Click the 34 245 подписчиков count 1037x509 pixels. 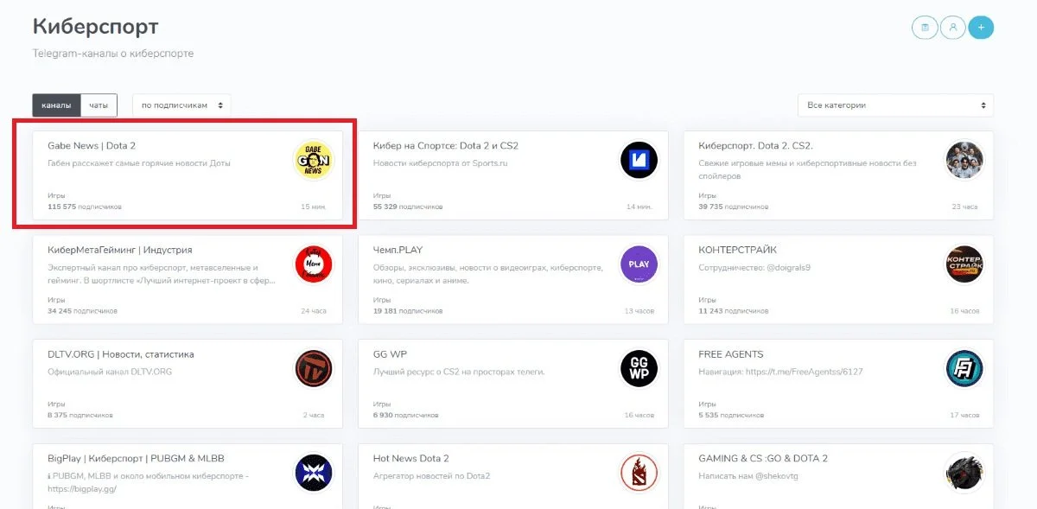[x=82, y=311]
